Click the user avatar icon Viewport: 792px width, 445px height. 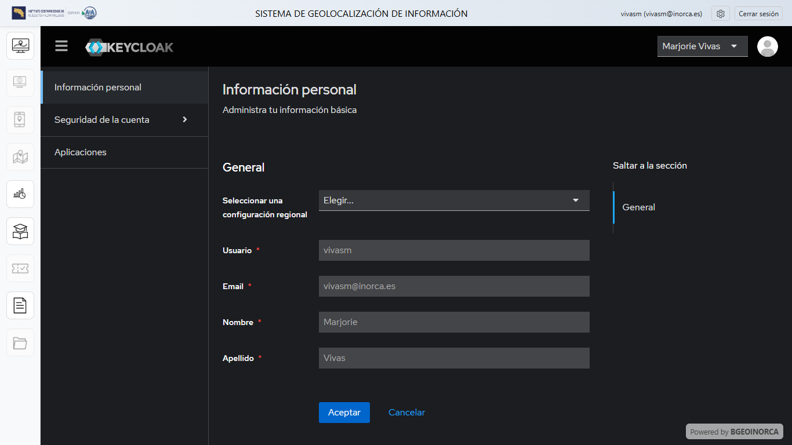pyautogui.click(x=768, y=46)
